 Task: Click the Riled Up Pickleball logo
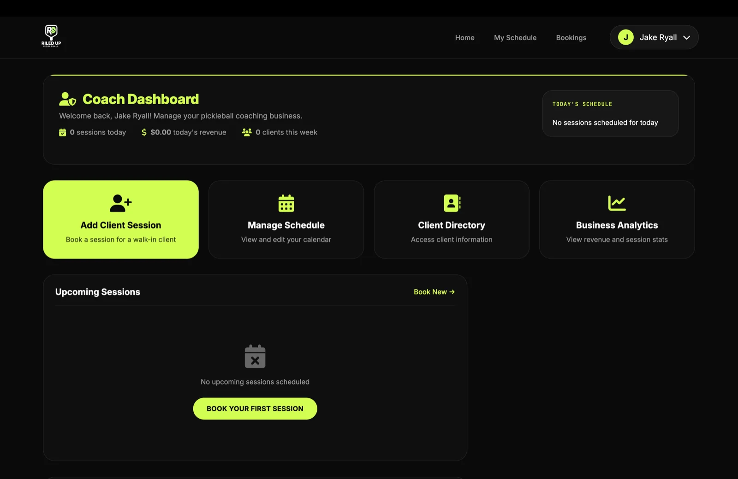pyautogui.click(x=51, y=36)
